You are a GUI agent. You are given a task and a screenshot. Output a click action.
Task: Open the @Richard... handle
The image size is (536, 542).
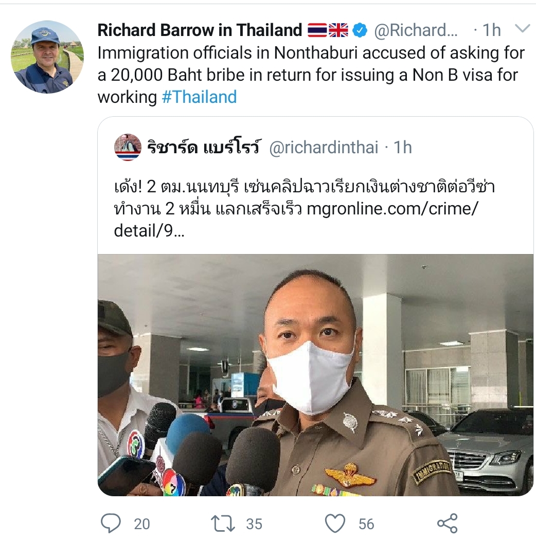[416, 30]
